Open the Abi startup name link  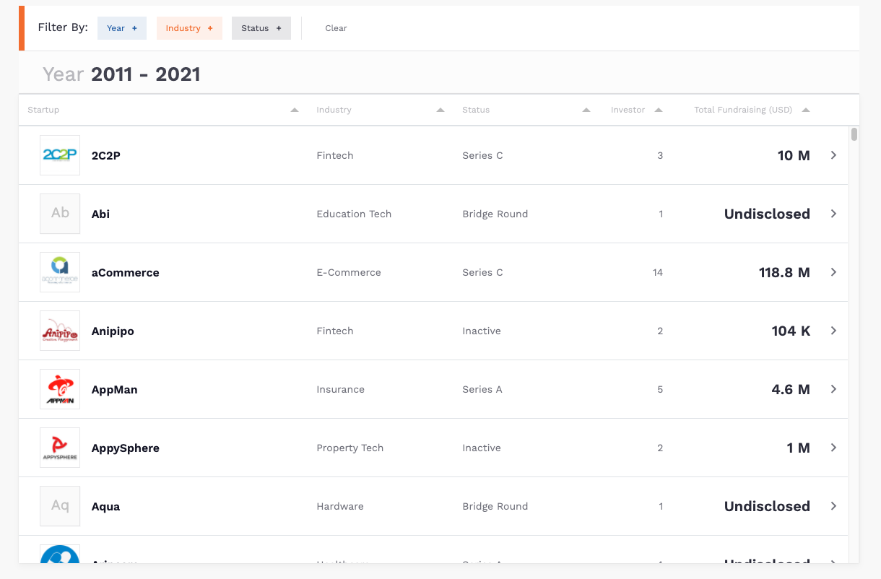click(x=100, y=214)
